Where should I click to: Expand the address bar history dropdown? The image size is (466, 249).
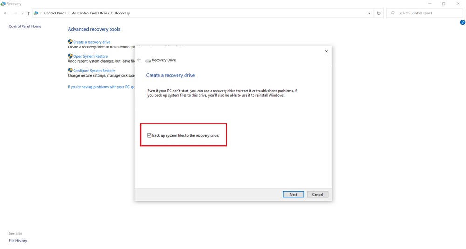coord(369,13)
